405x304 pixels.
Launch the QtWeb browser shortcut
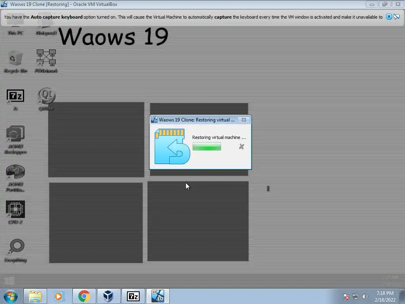(46, 99)
